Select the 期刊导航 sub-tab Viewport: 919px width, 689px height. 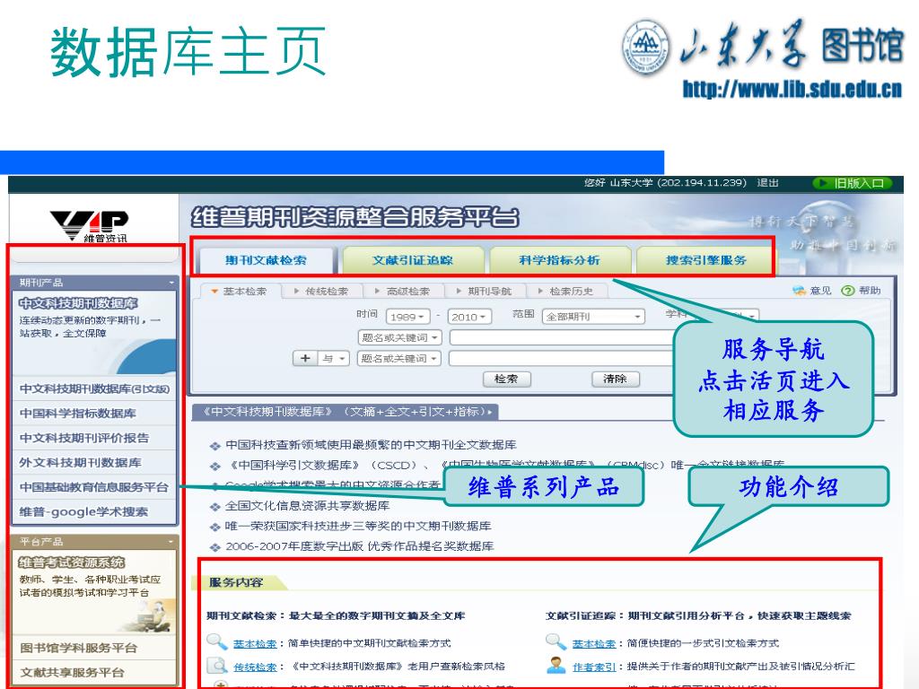click(x=484, y=292)
